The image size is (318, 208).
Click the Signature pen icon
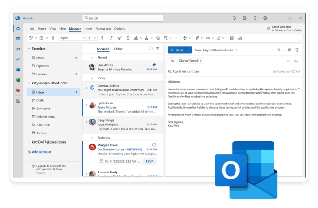[x=218, y=38]
